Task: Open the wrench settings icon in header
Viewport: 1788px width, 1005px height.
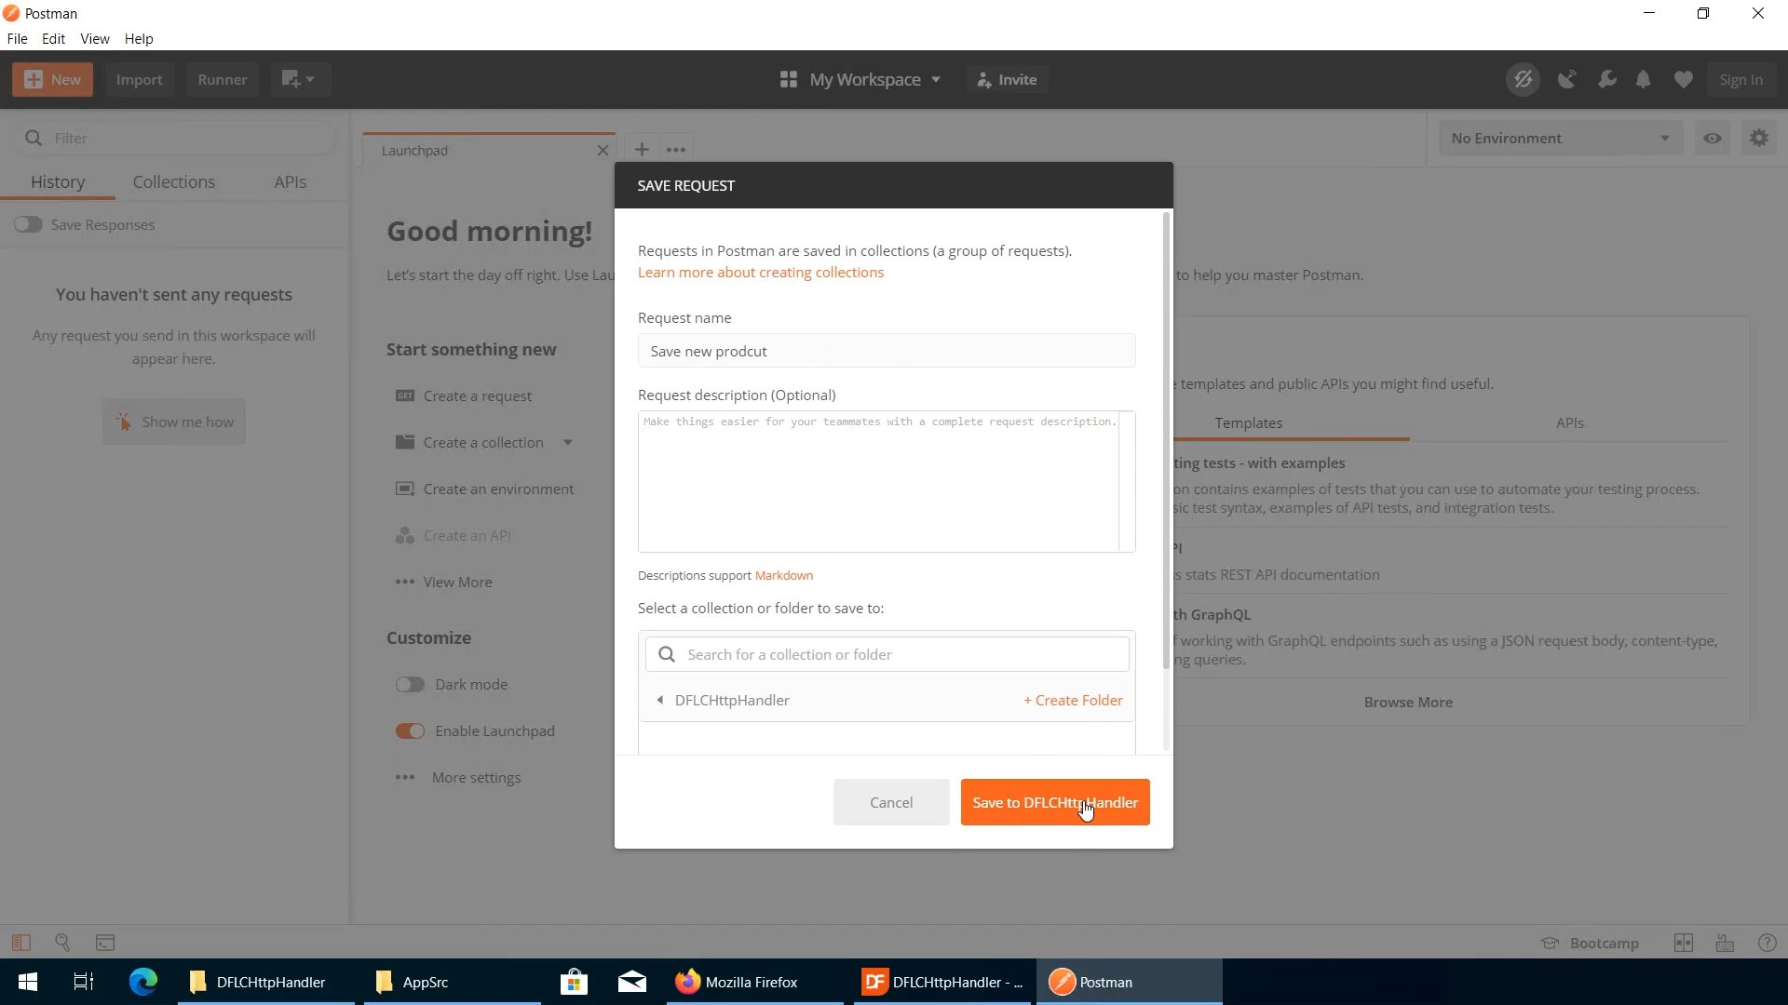Action: [x=1606, y=80]
